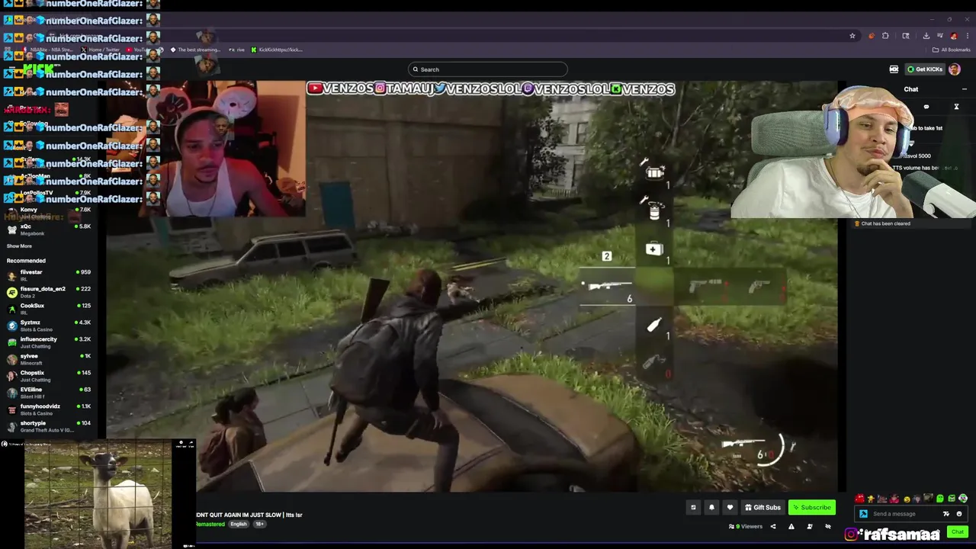Image resolution: width=976 pixels, height=549 pixels.
Task: Click the Viewers count label
Action: (746, 526)
